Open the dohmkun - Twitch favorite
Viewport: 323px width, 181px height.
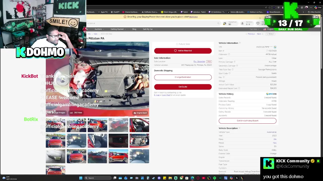point(198,12)
